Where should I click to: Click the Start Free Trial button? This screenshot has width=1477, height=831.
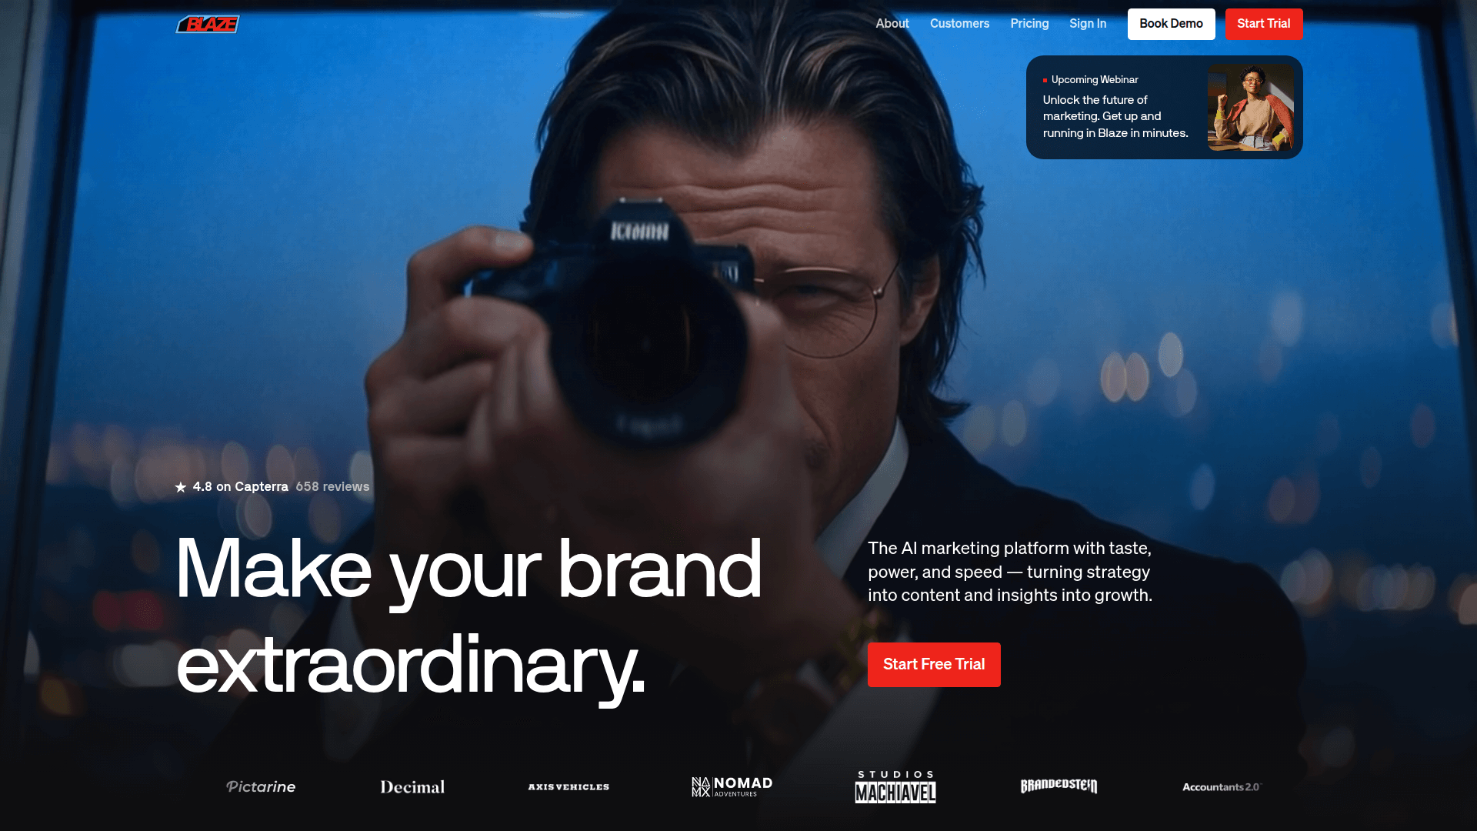tap(934, 665)
